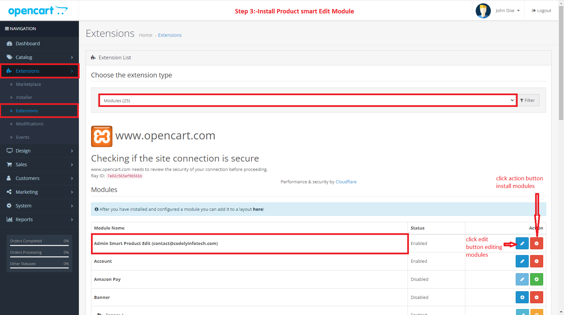The image size is (564, 315).
Task: Open System via the gear icon
Action: coord(9,205)
